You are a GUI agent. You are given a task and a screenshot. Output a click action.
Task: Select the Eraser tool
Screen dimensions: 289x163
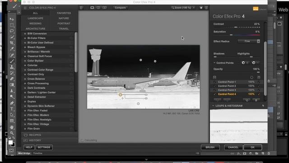12,79
